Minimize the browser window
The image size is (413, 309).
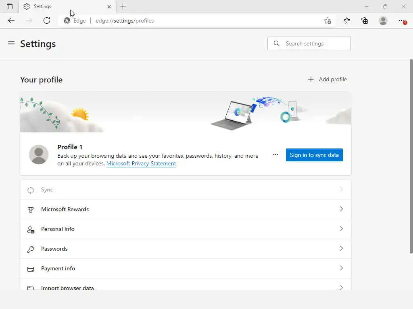(x=366, y=6)
